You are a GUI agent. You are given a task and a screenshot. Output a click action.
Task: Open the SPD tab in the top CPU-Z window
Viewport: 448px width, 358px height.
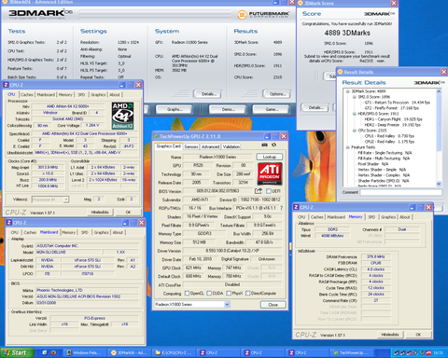(81, 94)
